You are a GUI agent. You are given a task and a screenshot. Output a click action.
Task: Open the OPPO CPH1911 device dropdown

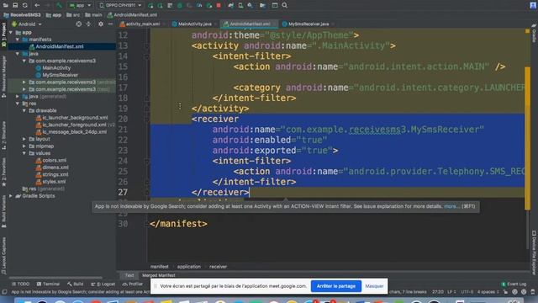click(120, 5)
